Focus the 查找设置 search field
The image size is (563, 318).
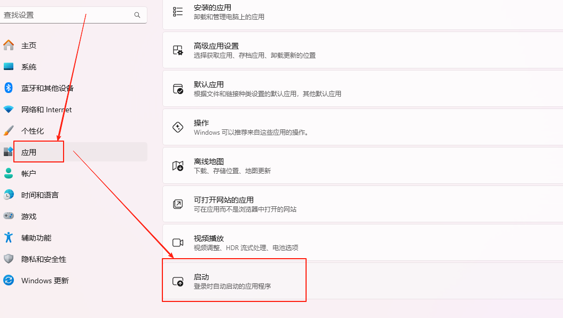[x=73, y=15]
